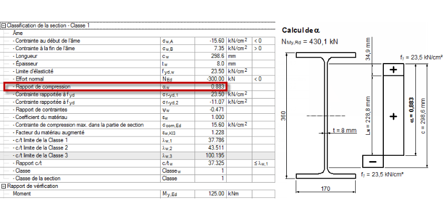Click the value -11.07 cell
The width and height of the screenshot is (444, 220).
click(210, 102)
